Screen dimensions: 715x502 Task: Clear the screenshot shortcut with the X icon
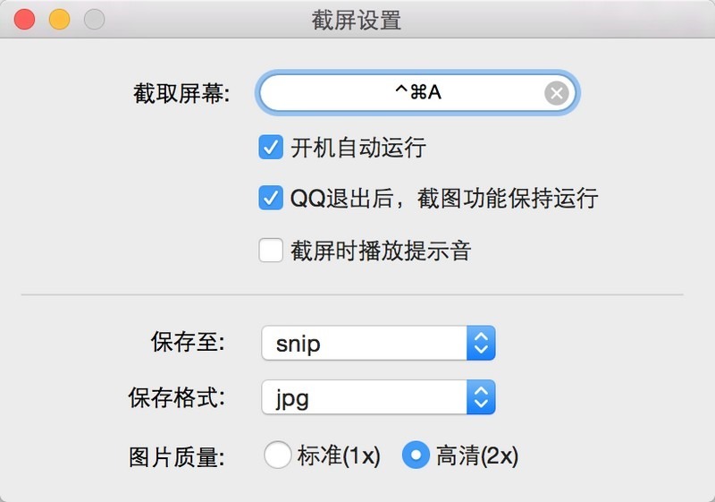point(556,92)
